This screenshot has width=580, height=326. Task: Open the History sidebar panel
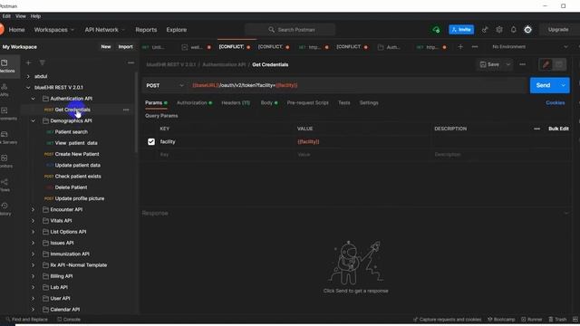point(5,208)
